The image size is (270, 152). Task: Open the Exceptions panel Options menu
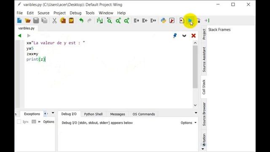(x=49, y=122)
